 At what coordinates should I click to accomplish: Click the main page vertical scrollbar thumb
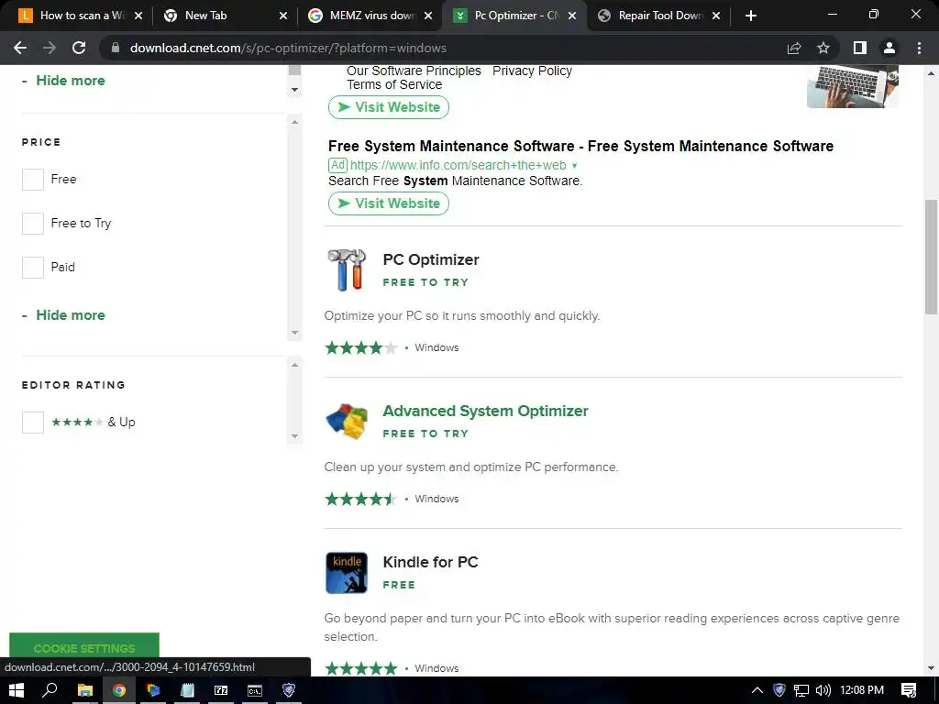[931, 257]
